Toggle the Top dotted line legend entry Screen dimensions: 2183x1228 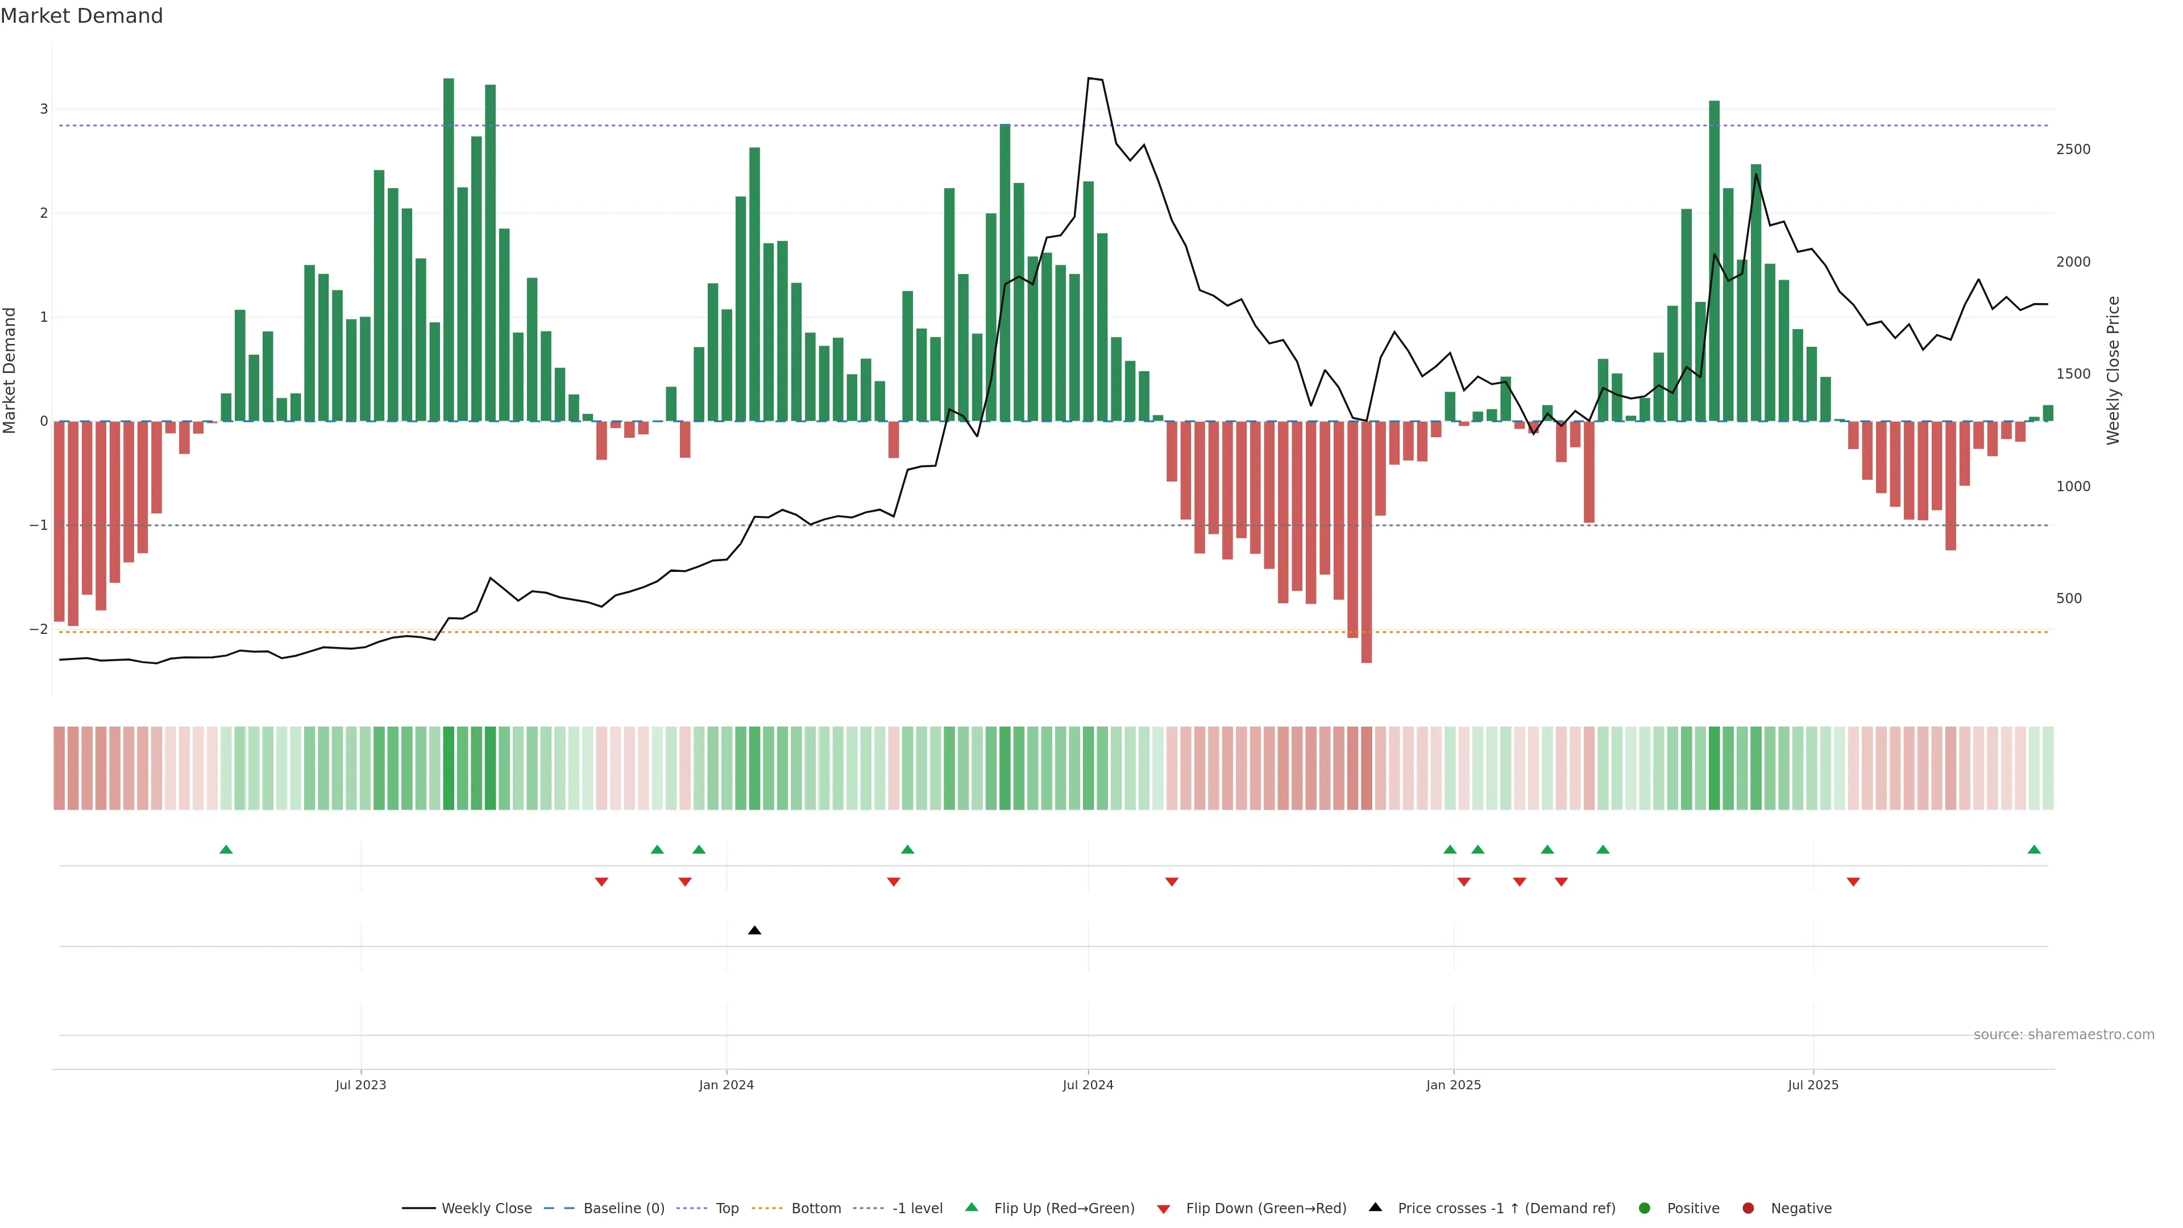pyautogui.click(x=727, y=1209)
